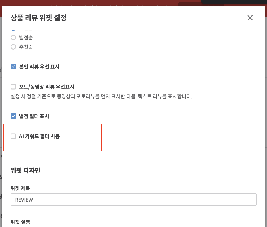Click the 본인 리뷰 우선 표시 label text
This screenshot has height=227, width=267.
click(x=39, y=67)
